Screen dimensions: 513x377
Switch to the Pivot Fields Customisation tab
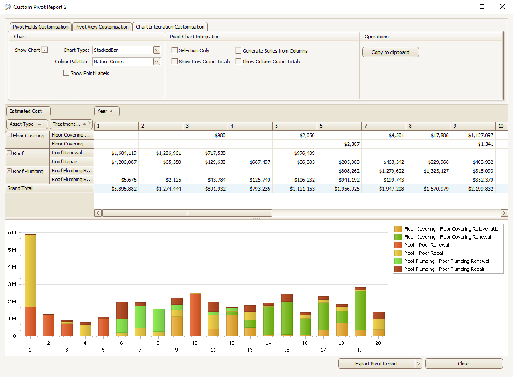click(x=40, y=27)
